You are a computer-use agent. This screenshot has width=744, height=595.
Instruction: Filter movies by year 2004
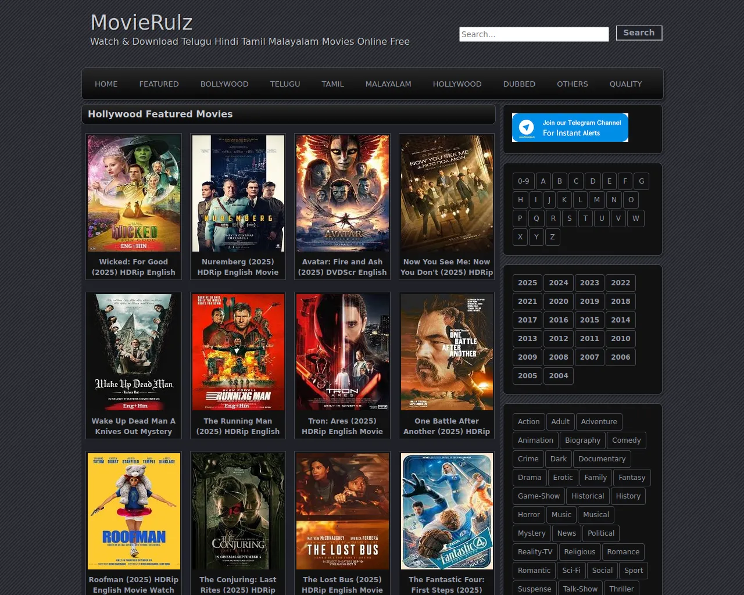tap(559, 376)
